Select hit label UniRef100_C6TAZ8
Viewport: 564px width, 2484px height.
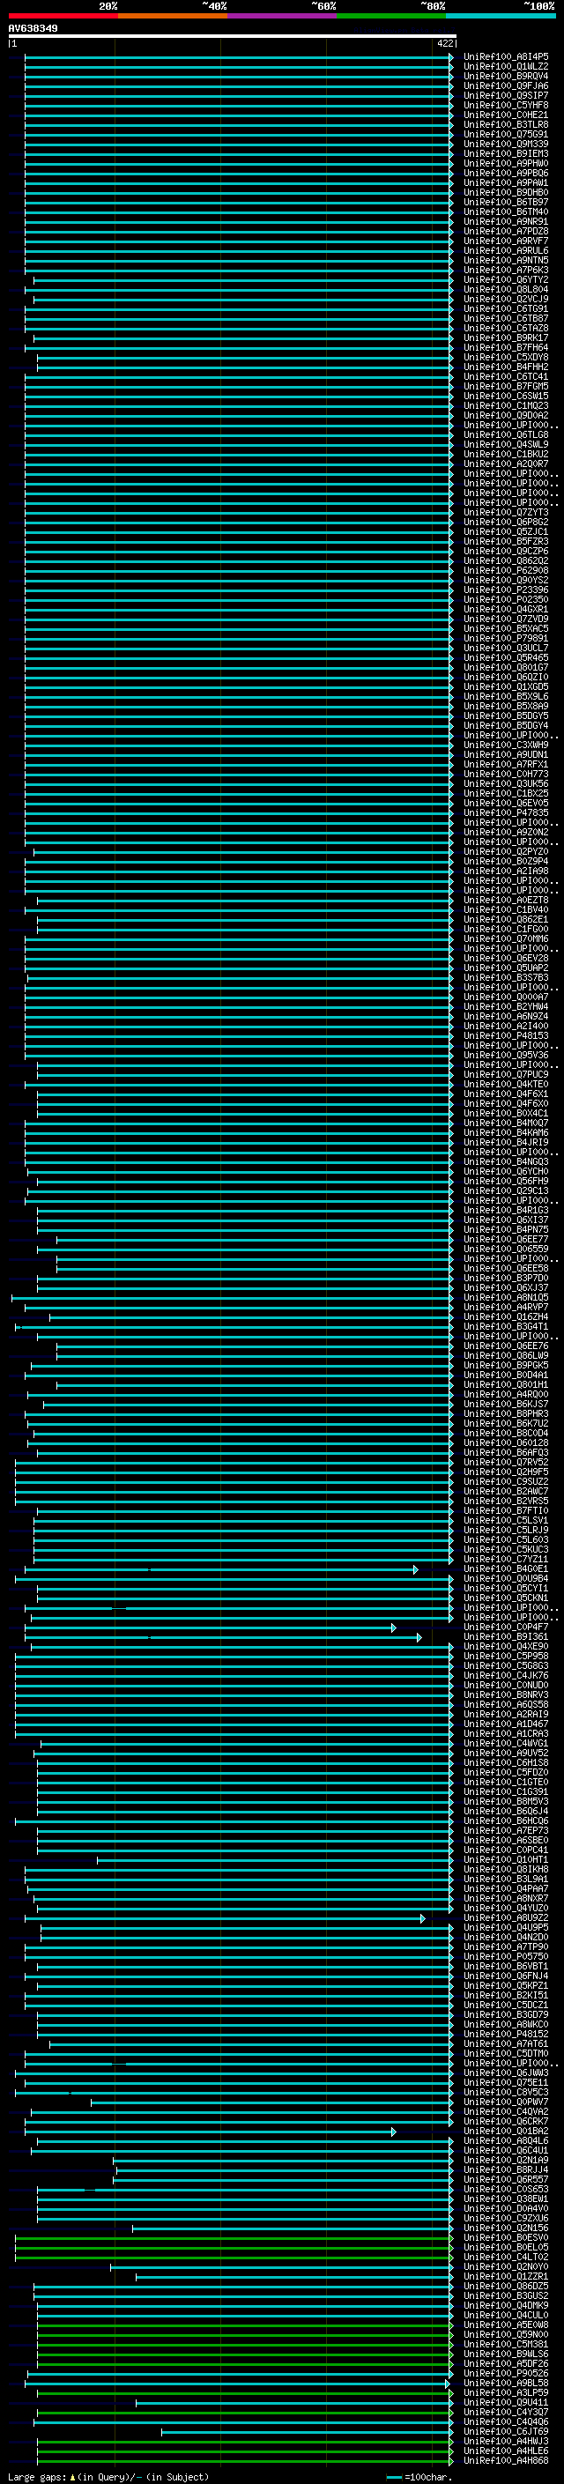pyautogui.click(x=506, y=328)
